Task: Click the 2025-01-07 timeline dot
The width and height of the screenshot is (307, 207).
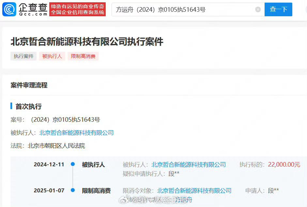Action: 73,190
